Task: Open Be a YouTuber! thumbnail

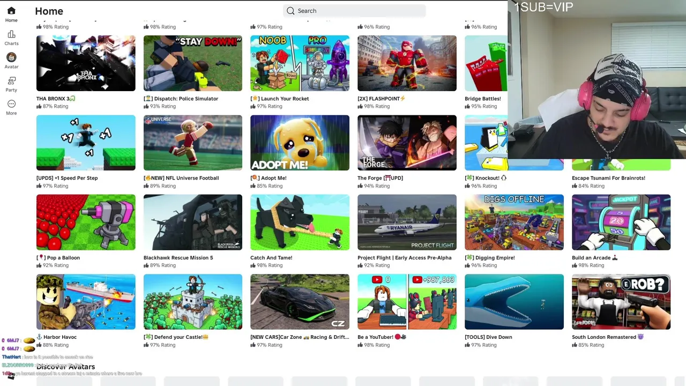Action: pos(407,302)
